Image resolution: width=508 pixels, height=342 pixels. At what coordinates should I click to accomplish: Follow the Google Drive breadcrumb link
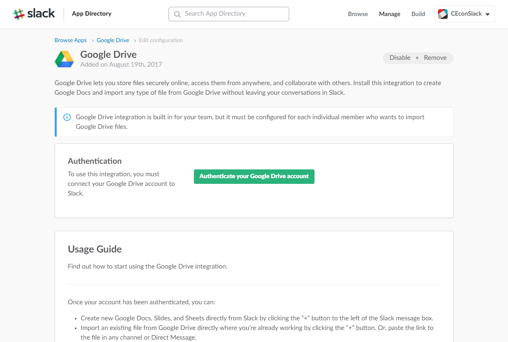coord(113,40)
